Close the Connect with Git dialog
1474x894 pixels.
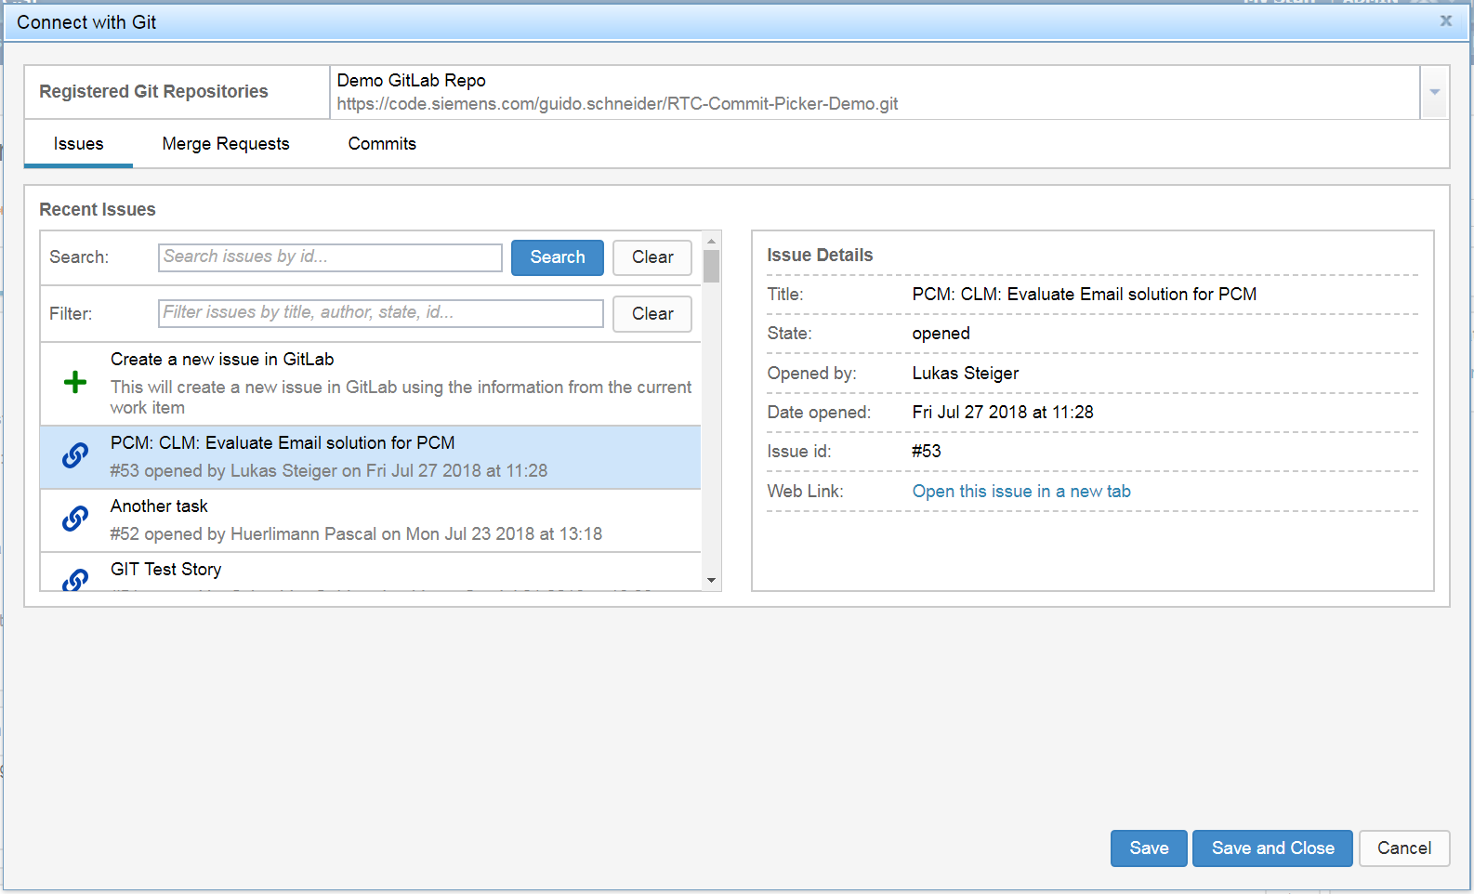pos(1446,20)
